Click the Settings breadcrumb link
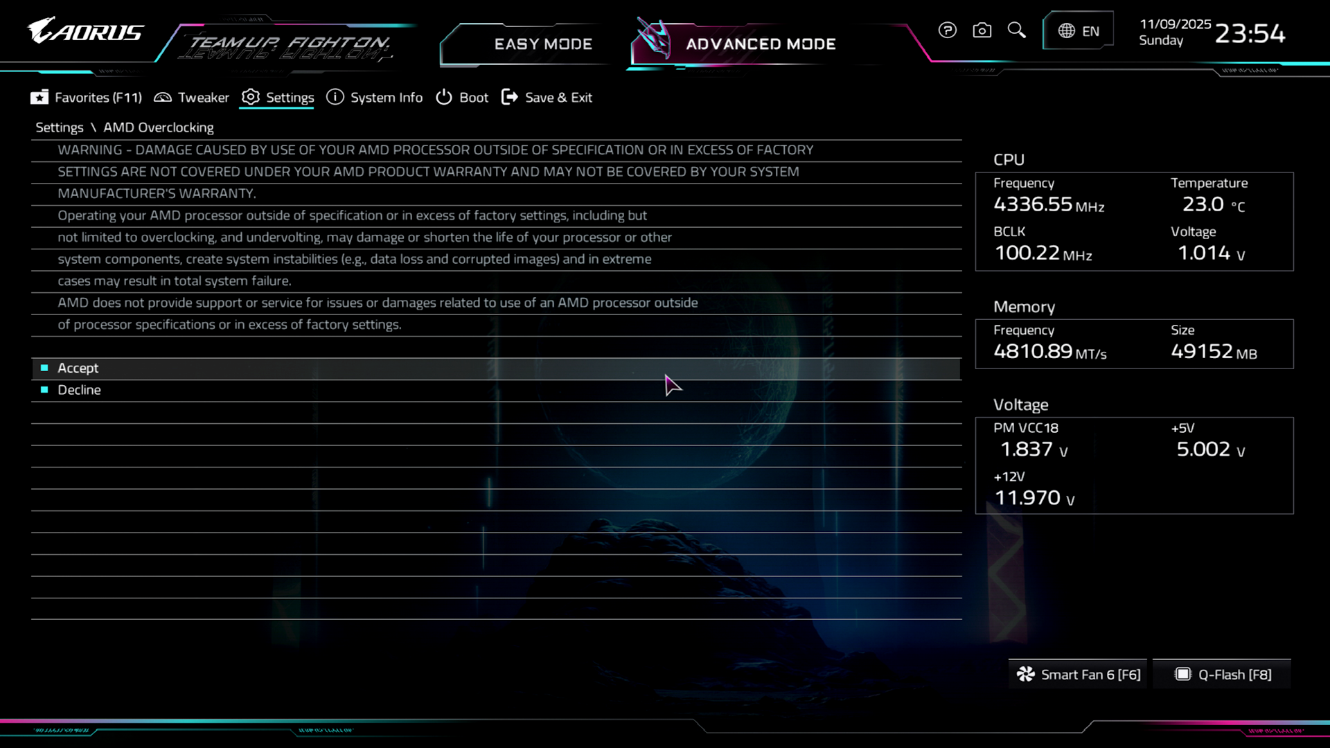 point(60,127)
